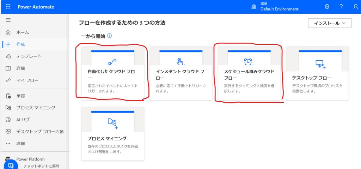Click the book icon for 詳細
The width and height of the screenshot is (361, 169).
click(8, 68)
